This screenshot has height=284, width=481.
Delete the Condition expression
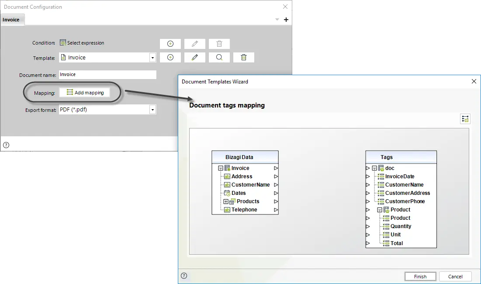pyautogui.click(x=219, y=44)
